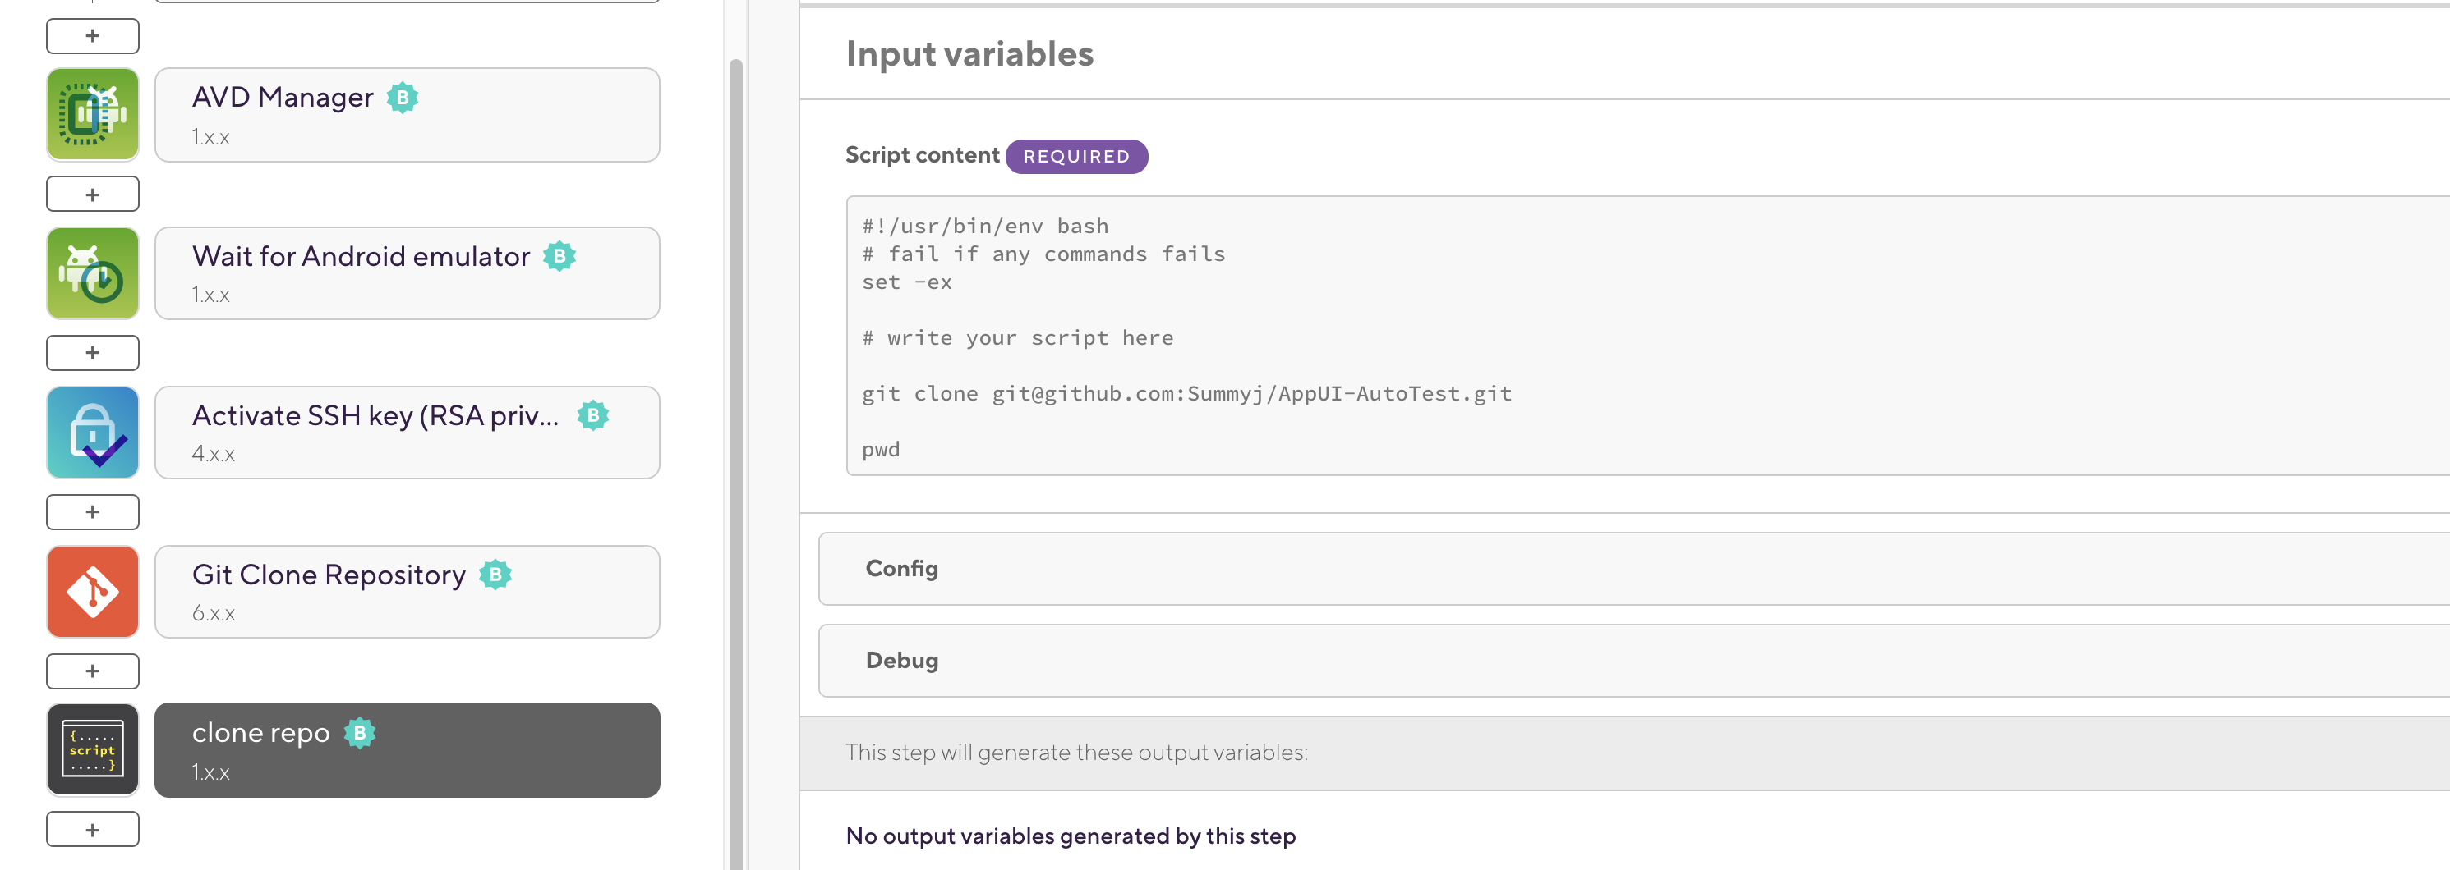Click the Activate SSH key lock icon
This screenshot has width=2450, height=870.
coord(92,433)
